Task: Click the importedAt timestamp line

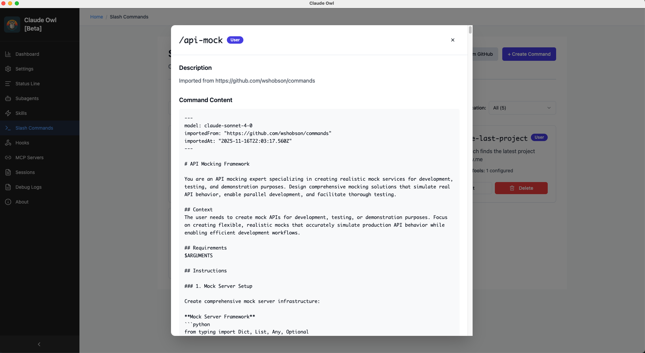Action: point(238,141)
